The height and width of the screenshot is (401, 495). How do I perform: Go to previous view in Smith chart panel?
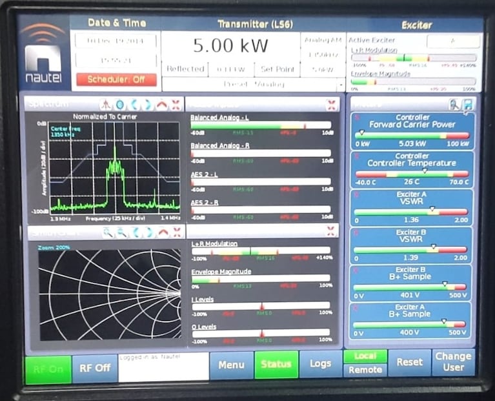pos(136,232)
